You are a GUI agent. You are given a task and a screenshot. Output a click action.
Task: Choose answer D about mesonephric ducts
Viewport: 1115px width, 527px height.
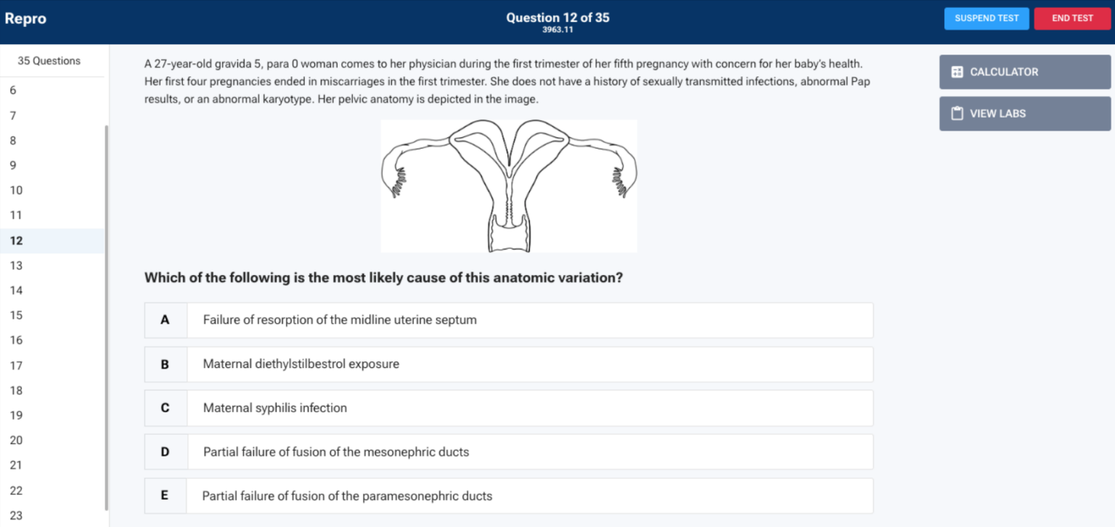pos(335,452)
